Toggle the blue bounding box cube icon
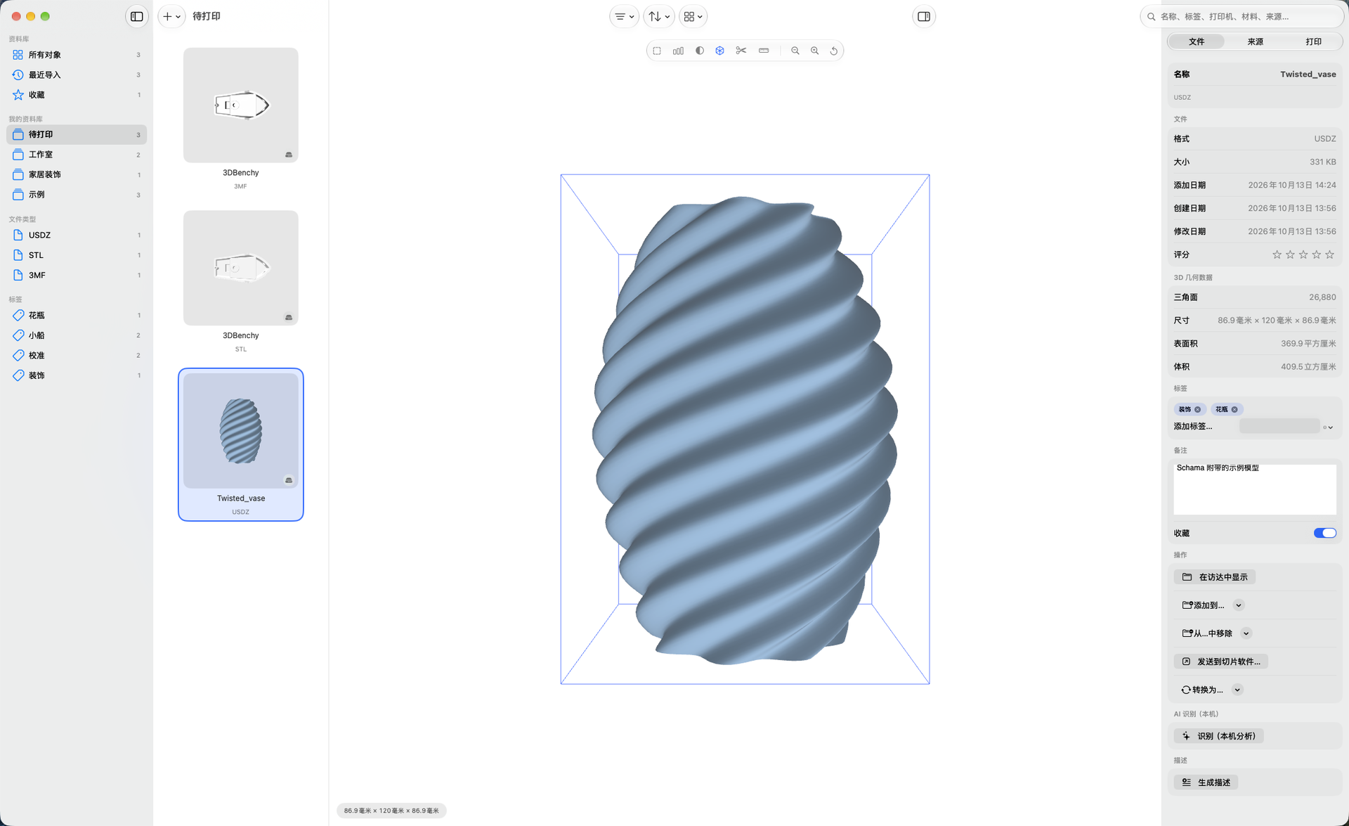 (x=719, y=51)
